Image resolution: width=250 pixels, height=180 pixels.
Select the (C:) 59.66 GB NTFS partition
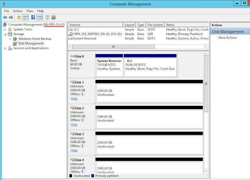tap(150, 65)
